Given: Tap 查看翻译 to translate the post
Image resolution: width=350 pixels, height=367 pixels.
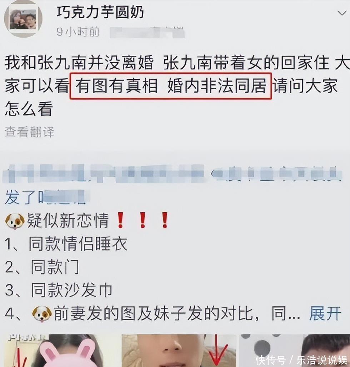Looking at the screenshot, I should tap(30, 132).
